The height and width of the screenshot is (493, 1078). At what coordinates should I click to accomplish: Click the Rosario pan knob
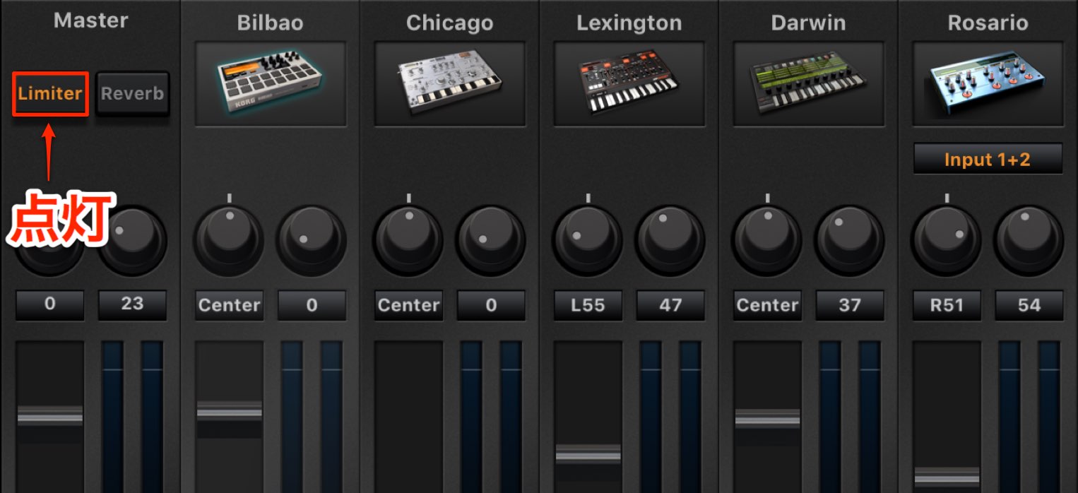click(x=947, y=239)
